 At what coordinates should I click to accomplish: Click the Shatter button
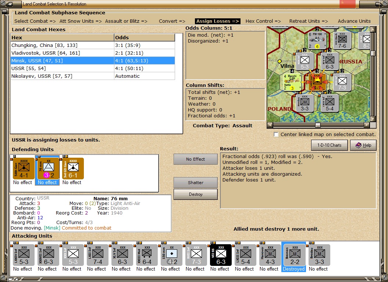click(196, 183)
